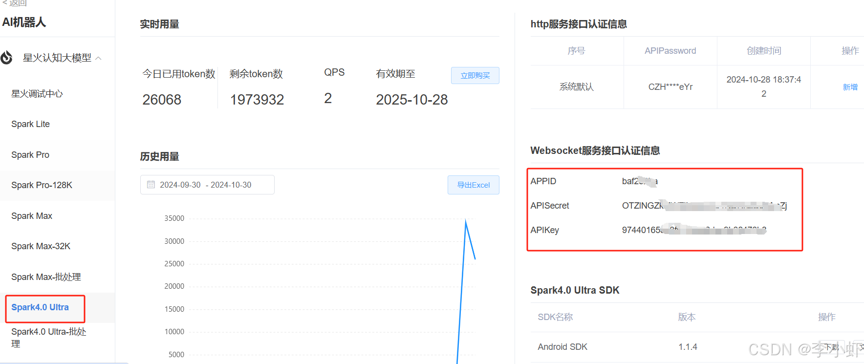Screen dimensions: 864x364
Task: Click the 序号 column header
Action: click(x=576, y=51)
